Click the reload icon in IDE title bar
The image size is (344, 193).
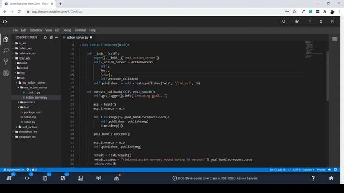click(x=284, y=21)
